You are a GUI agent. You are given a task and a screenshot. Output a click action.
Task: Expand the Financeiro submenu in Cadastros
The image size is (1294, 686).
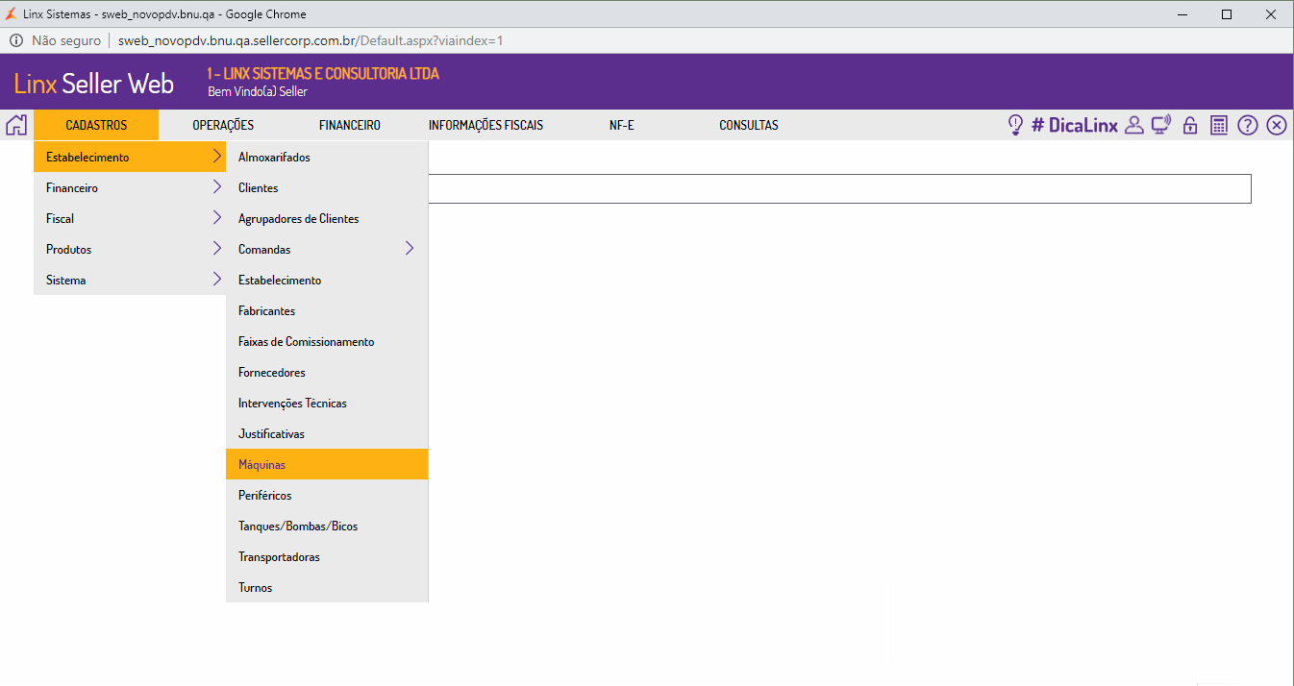(x=130, y=187)
